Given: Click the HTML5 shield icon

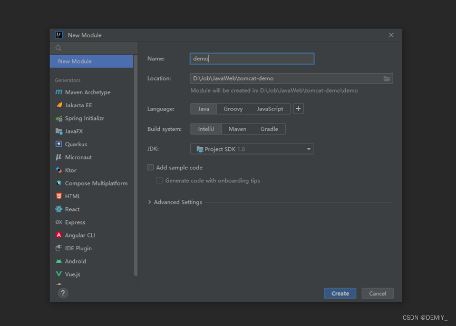Looking at the screenshot, I should coord(59,196).
